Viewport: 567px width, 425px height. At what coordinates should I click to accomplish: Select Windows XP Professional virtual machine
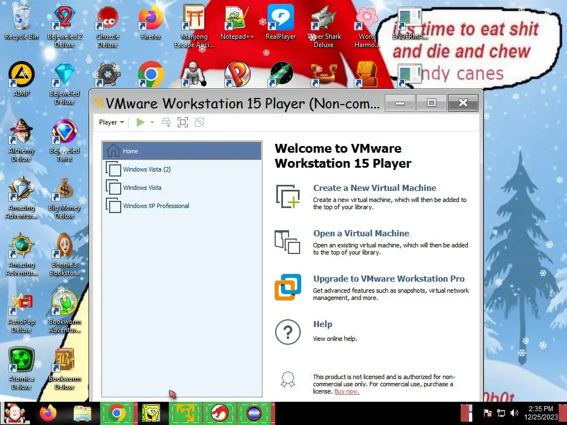pyautogui.click(x=182, y=206)
